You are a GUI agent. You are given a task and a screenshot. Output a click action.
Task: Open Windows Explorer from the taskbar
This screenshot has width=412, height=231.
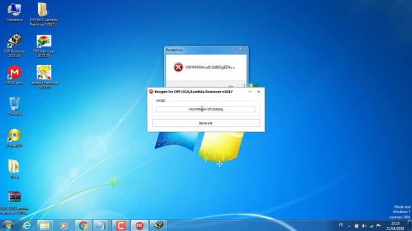pyautogui.click(x=44, y=225)
